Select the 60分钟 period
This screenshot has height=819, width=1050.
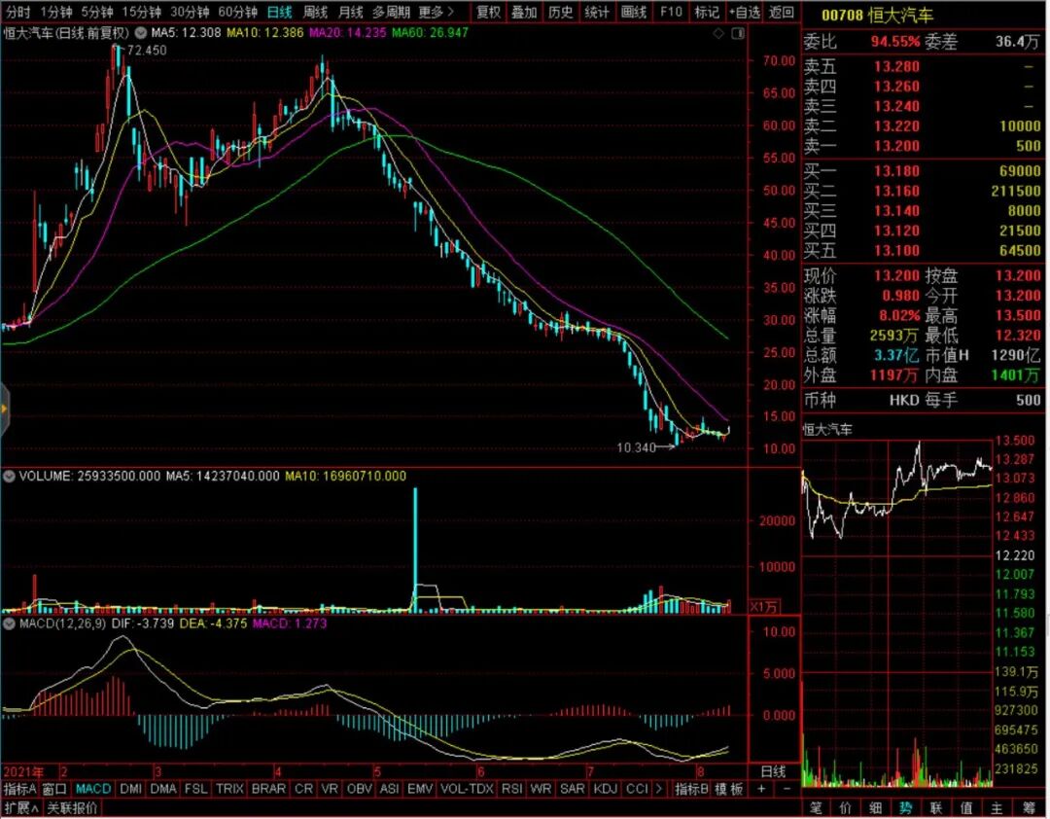(238, 12)
